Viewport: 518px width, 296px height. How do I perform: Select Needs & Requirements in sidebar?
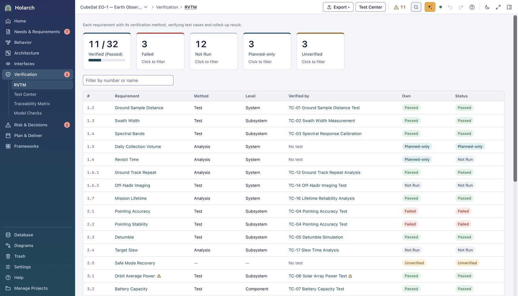38,32
